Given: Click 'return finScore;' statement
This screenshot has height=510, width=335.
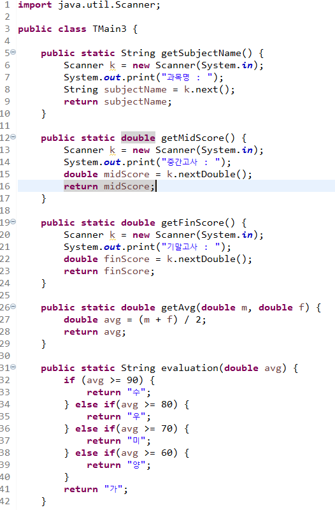Looking at the screenshot, I should point(109,272).
